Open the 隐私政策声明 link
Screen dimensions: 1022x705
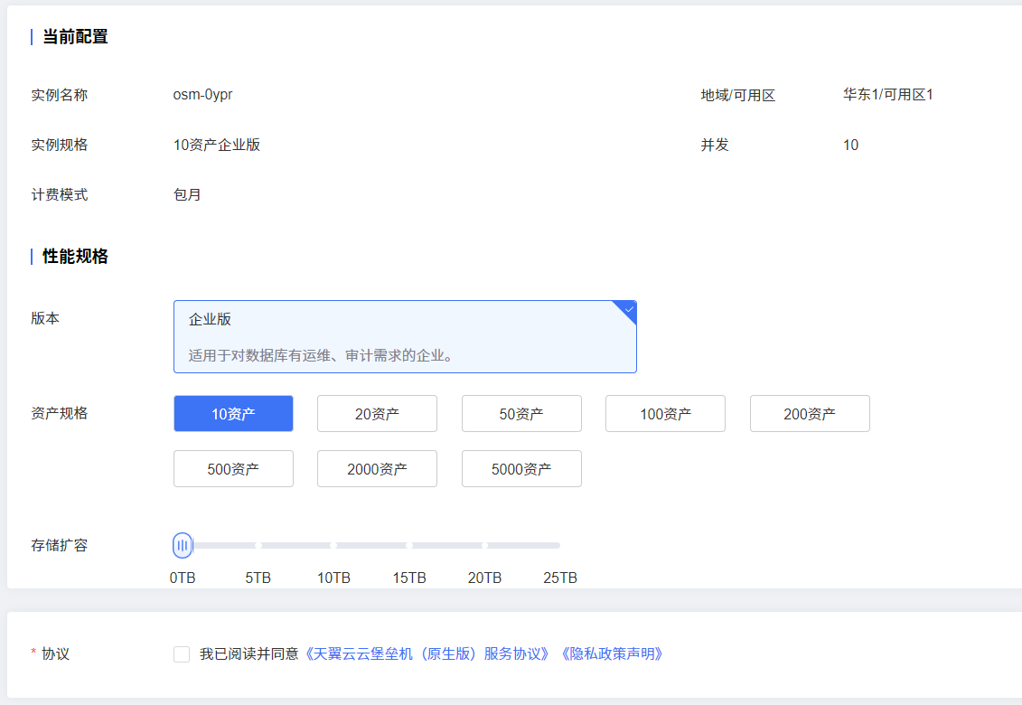click(x=612, y=654)
